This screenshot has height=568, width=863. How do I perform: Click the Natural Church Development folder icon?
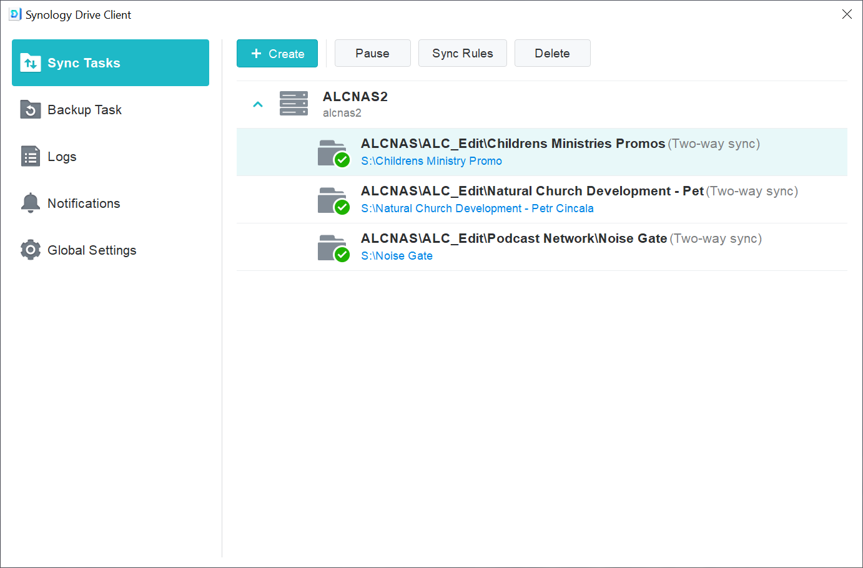point(333,201)
